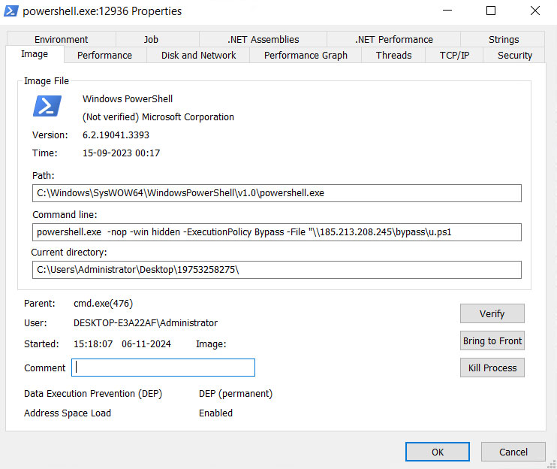The image size is (557, 469).
Task: Open the Performance Graph tab
Action: 306,56
